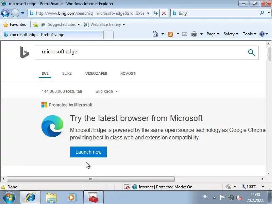
Task: Click the red toolbox taskbar icon
Action: point(93,198)
